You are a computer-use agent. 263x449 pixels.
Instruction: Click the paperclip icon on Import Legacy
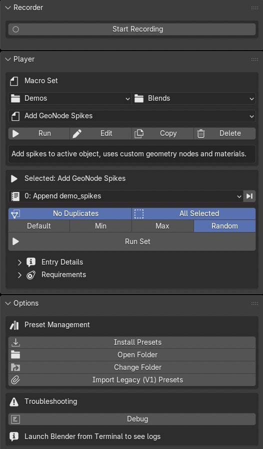point(15,380)
